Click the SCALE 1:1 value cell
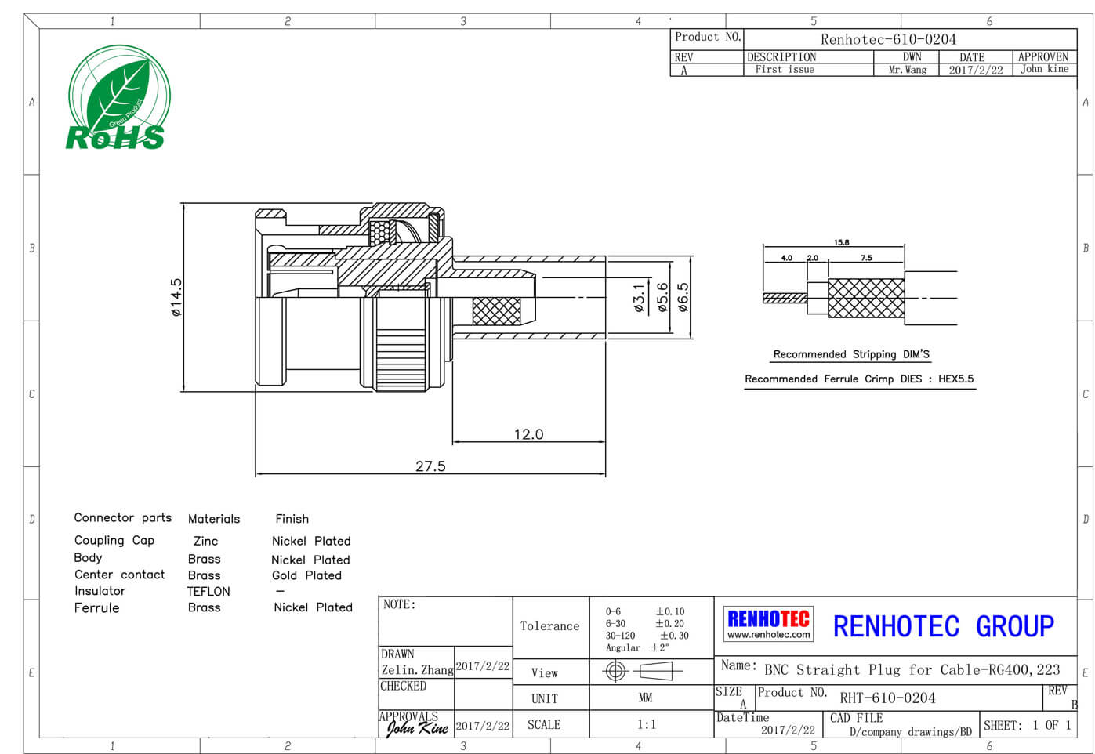 click(646, 725)
